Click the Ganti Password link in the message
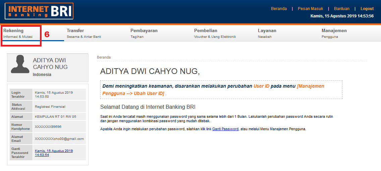The height and width of the screenshot is (171, 381). coord(225,129)
